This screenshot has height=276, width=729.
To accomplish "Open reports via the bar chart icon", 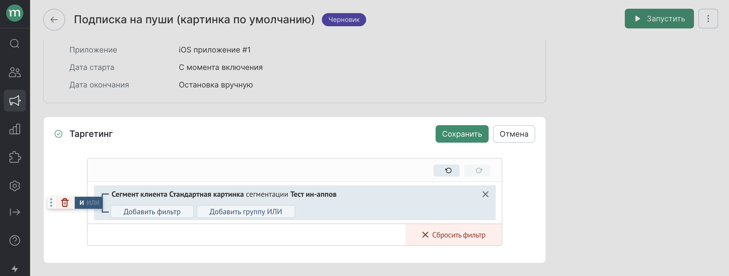I will point(15,129).
